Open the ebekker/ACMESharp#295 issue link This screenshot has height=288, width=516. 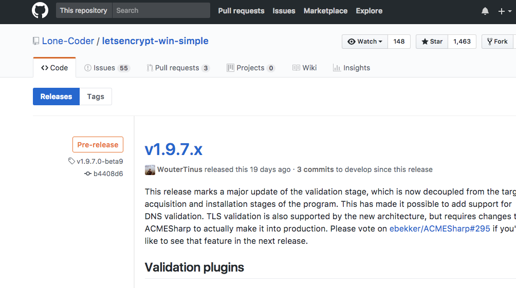(439, 228)
